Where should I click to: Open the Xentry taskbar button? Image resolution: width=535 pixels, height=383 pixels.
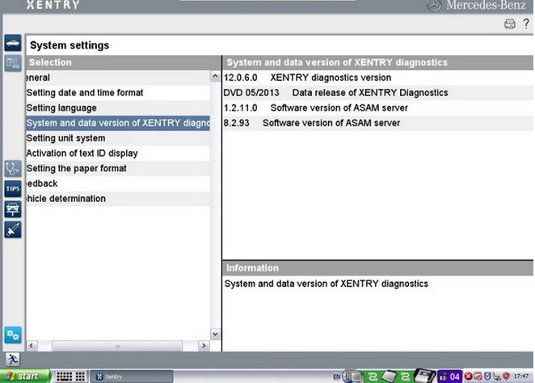tap(132, 377)
